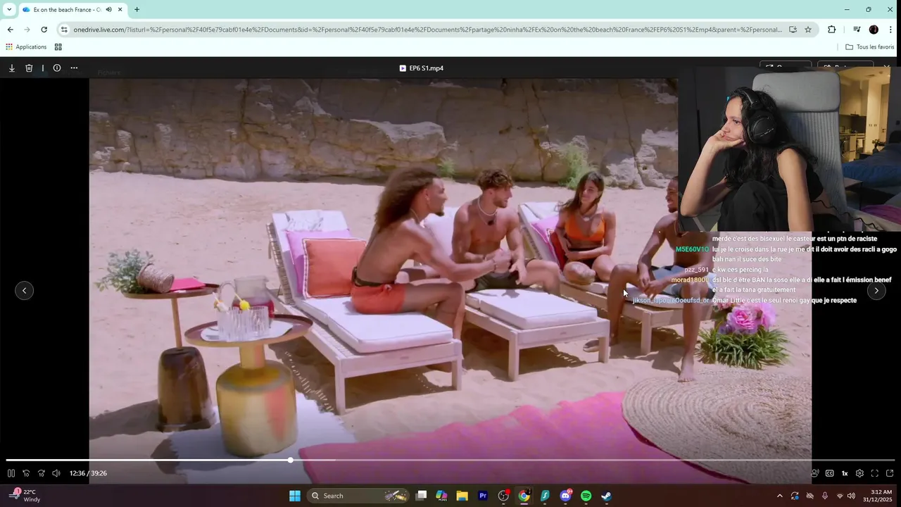This screenshot has height=507, width=901.
Task: Open Steam from taskbar
Action: tap(606, 496)
